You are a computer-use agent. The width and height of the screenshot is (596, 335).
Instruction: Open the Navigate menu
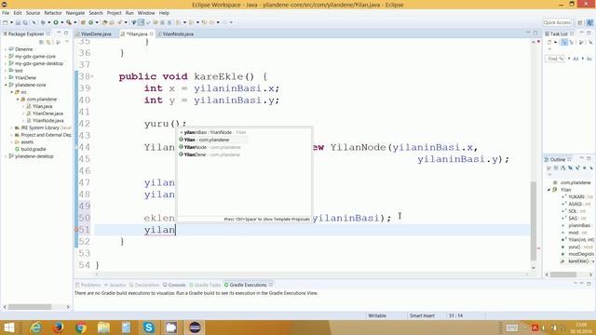pos(75,13)
